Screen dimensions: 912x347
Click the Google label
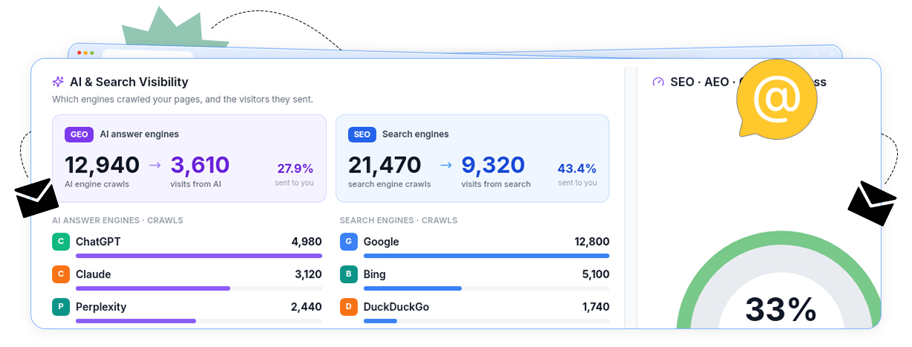381,241
